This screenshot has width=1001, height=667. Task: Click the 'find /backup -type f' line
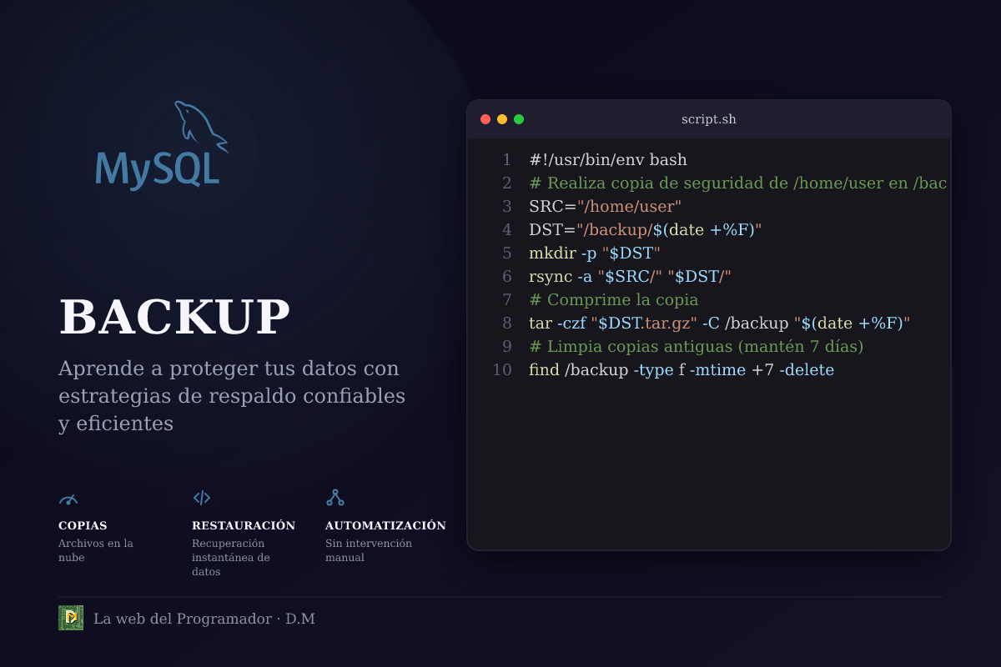pos(682,370)
